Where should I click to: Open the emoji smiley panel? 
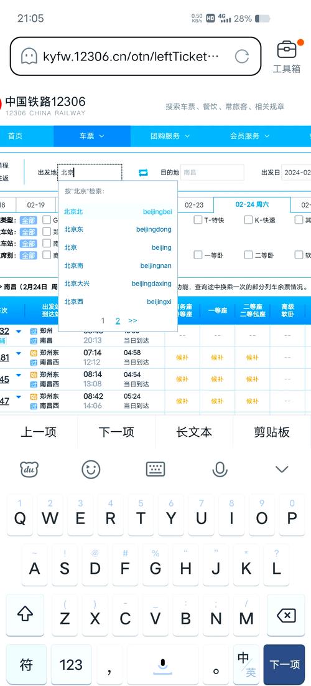click(x=91, y=469)
